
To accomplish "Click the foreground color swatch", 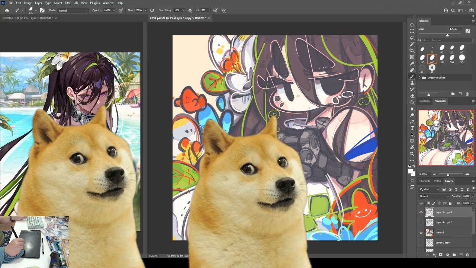I will tap(411, 171).
